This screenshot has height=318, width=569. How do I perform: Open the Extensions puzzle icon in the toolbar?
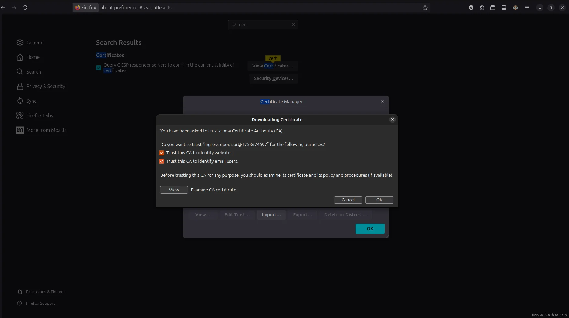482,8
